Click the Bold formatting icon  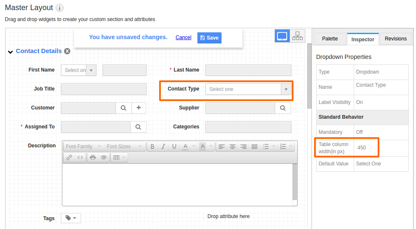152,146
